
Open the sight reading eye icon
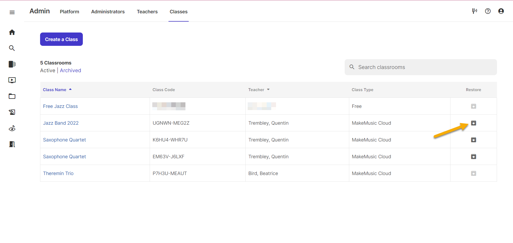[12, 128]
